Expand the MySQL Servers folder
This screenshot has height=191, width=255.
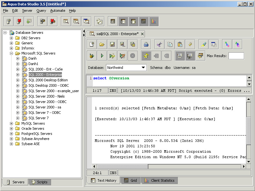coord(11,123)
